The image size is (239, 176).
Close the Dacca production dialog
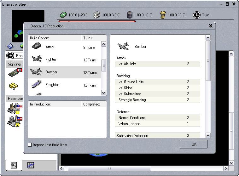point(210,26)
